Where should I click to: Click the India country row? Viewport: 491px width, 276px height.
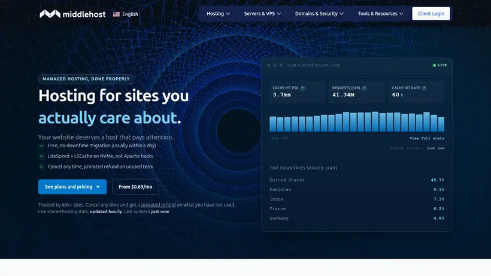357,199
